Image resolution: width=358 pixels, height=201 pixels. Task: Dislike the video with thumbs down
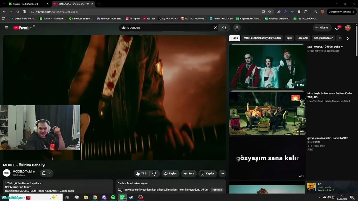pos(154,173)
